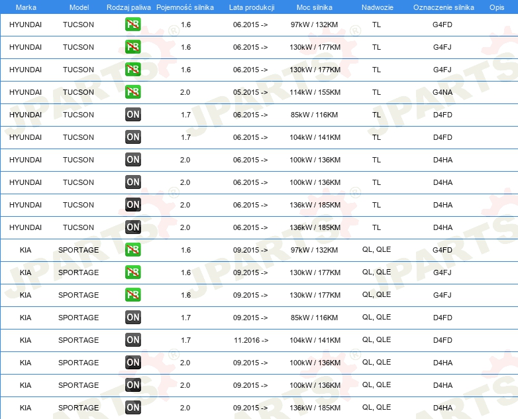This screenshot has width=518, height=419.
Task: Click the PB petrol icon in Tucson 114kW row
Action: (132, 92)
